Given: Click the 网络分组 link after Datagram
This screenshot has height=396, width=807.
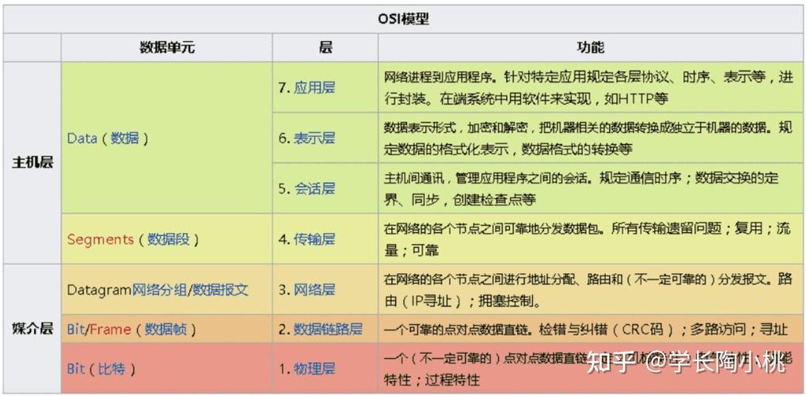Looking at the screenshot, I should point(159,290).
